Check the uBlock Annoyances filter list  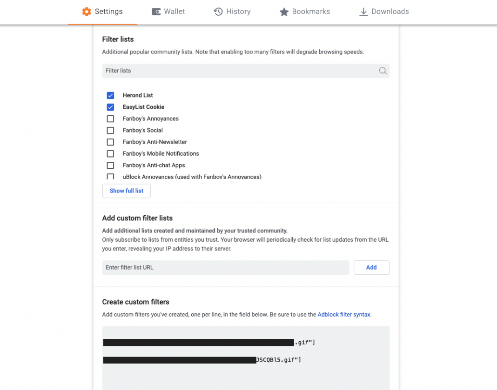point(110,177)
